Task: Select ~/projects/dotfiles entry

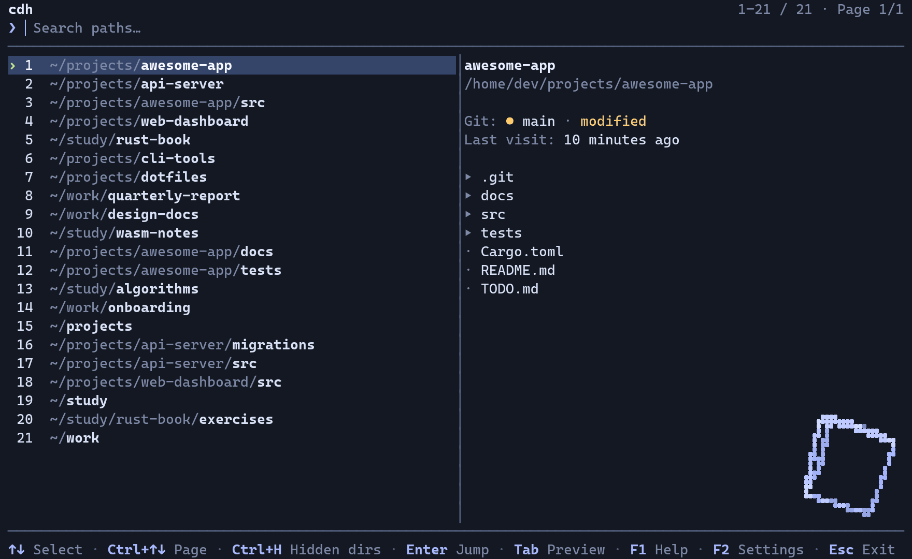Action: [232, 177]
